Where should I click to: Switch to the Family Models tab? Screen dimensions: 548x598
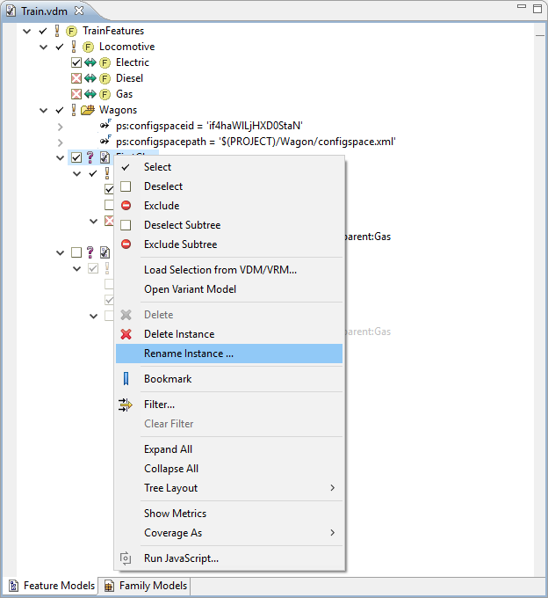[x=145, y=586]
